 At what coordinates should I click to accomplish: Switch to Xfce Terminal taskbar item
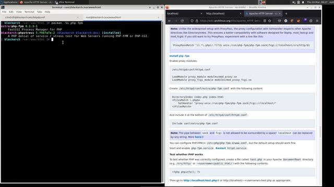click(x=65, y=2)
